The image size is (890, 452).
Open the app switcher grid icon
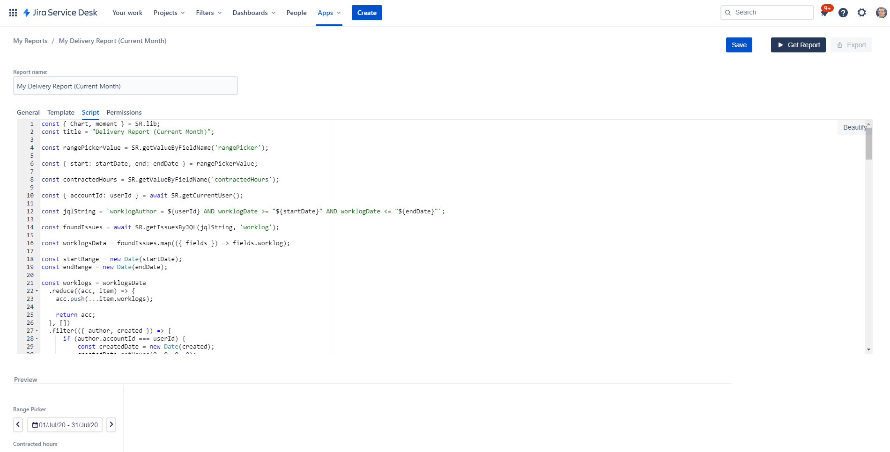point(13,13)
